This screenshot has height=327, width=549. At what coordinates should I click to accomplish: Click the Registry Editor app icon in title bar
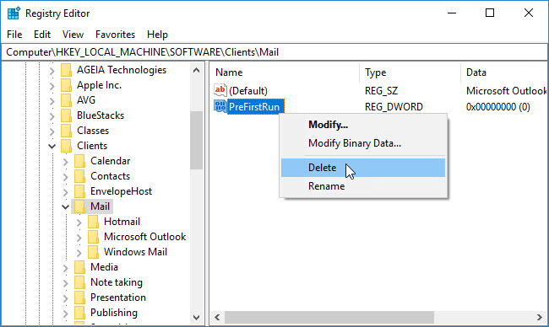[14, 13]
